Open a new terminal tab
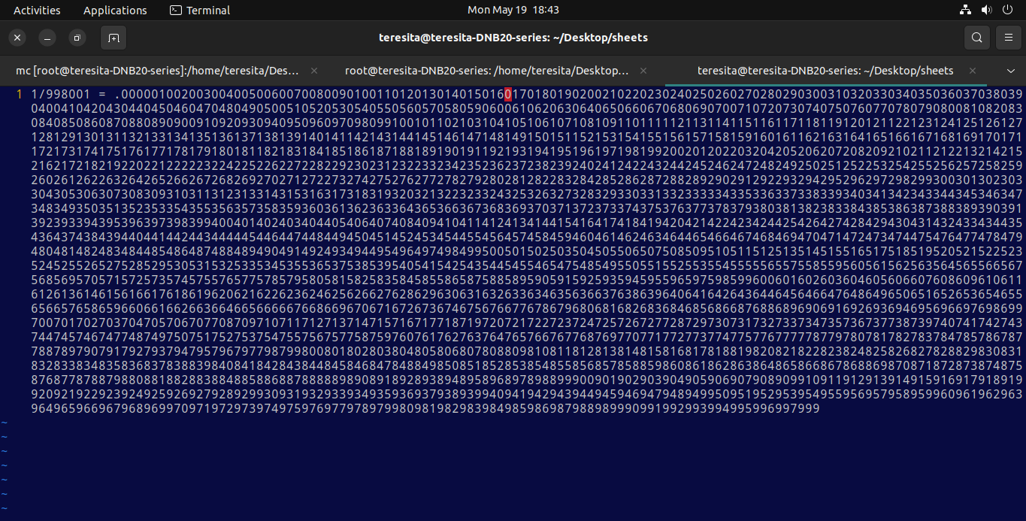The width and height of the screenshot is (1026, 521). point(113,38)
